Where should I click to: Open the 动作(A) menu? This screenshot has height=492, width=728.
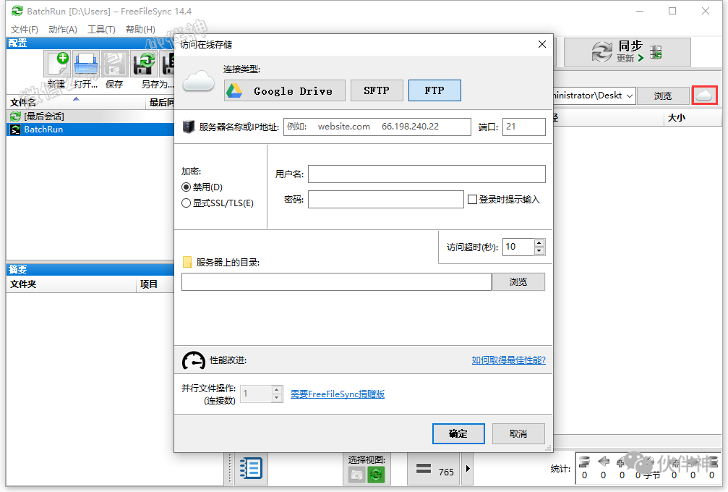pos(63,29)
